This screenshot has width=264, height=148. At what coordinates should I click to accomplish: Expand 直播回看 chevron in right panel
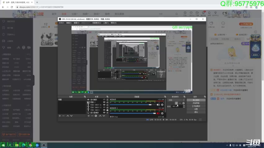247,35
